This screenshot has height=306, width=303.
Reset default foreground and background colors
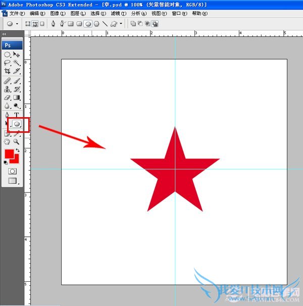tap(6, 163)
